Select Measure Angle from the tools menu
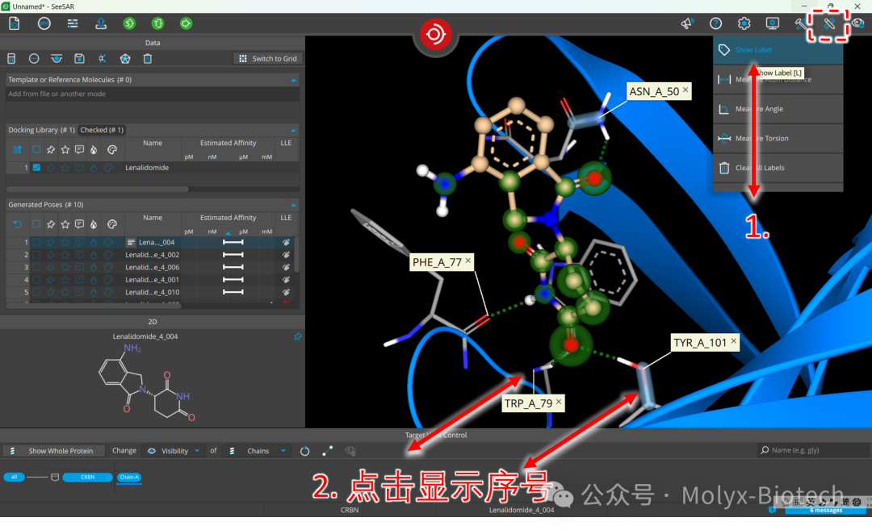 778,109
